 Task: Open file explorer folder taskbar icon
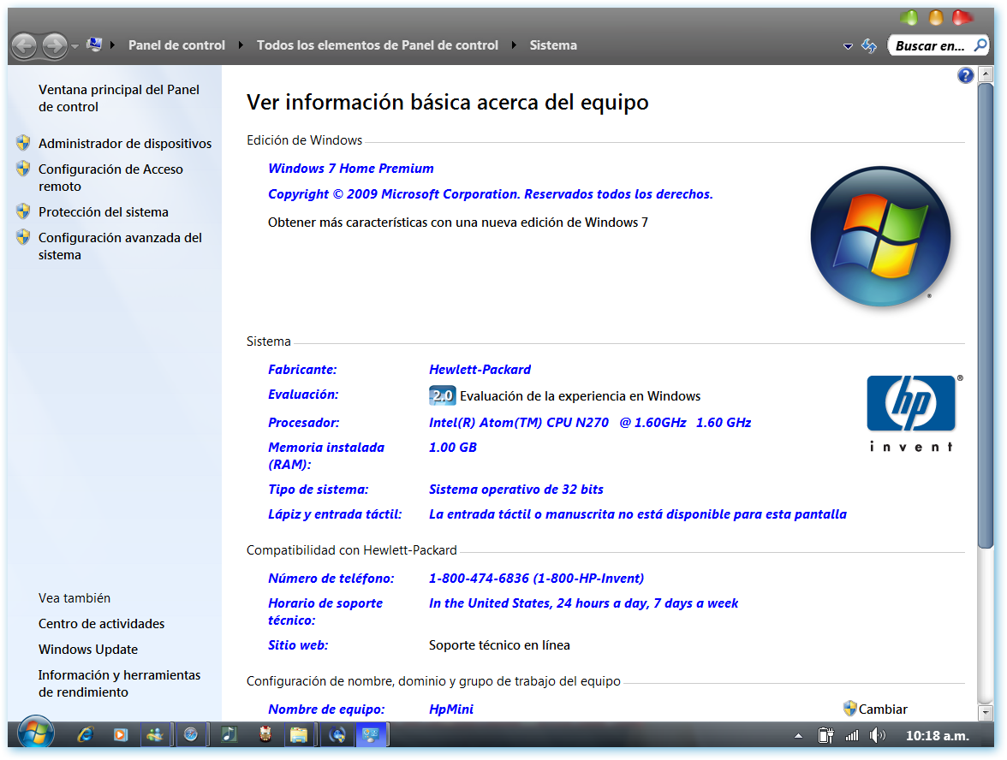coord(299,734)
